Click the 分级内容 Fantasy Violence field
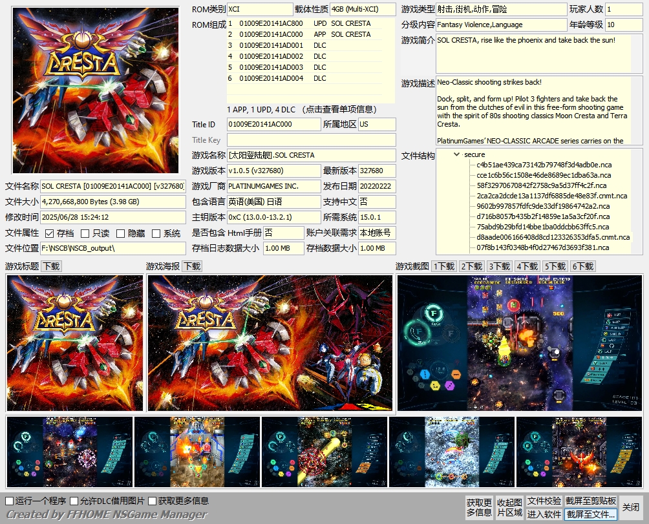 [x=501, y=25]
